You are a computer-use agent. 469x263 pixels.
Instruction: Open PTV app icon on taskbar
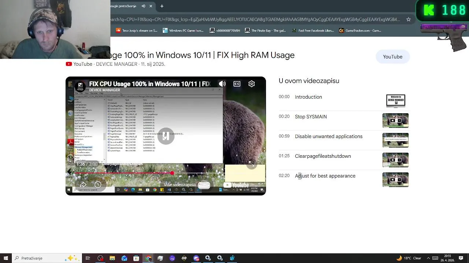(x=172, y=258)
